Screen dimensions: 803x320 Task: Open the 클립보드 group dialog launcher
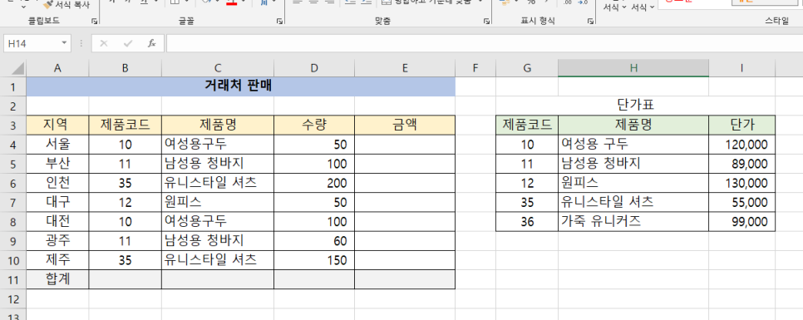coord(94,22)
